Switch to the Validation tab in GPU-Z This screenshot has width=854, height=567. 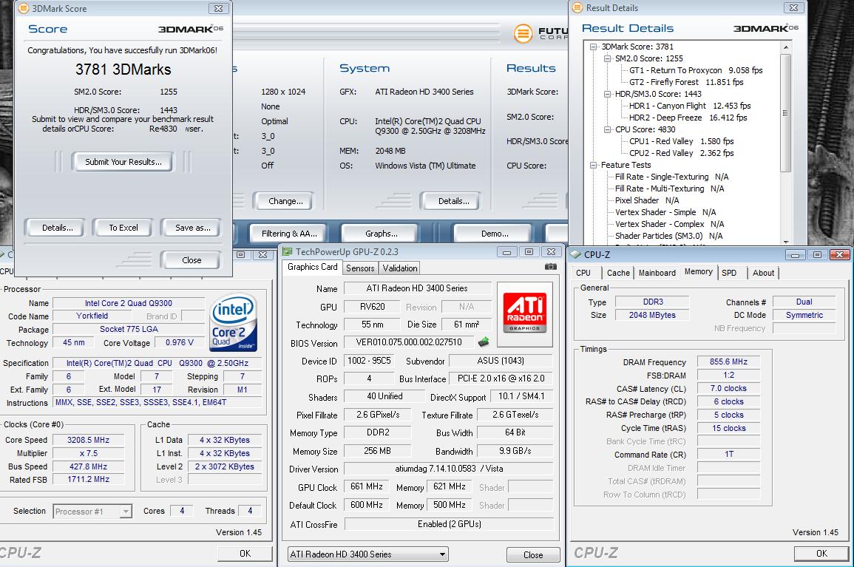[x=400, y=268]
